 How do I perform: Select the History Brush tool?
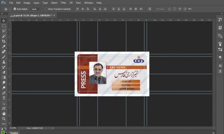pyautogui.click(x=4, y=67)
